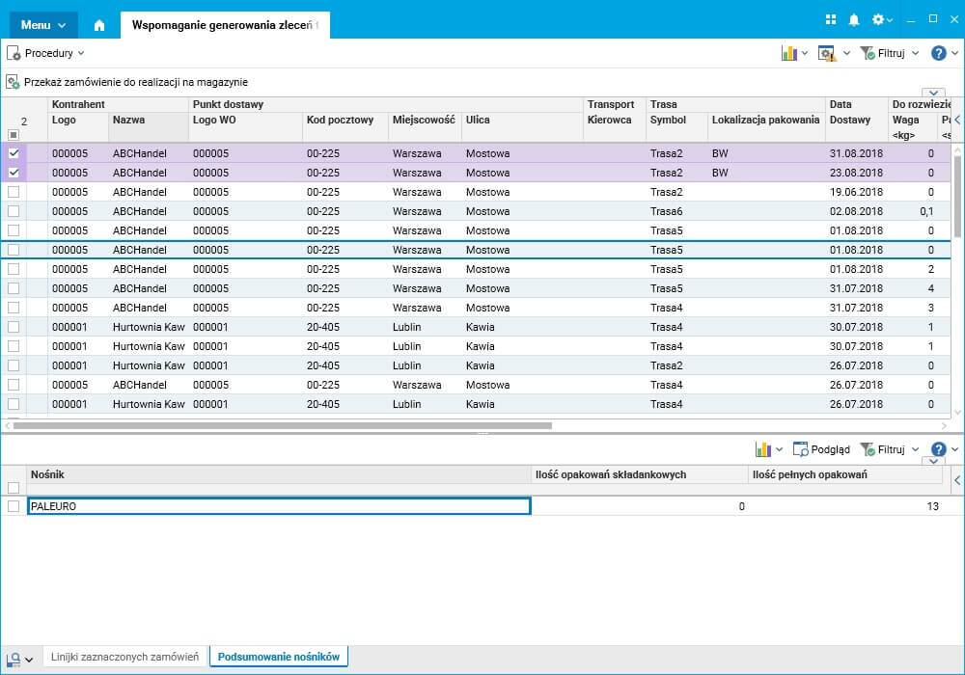
Task: Expand the top Filtruj dropdown arrow
Action: pyautogui.click(x=914, y=54)
